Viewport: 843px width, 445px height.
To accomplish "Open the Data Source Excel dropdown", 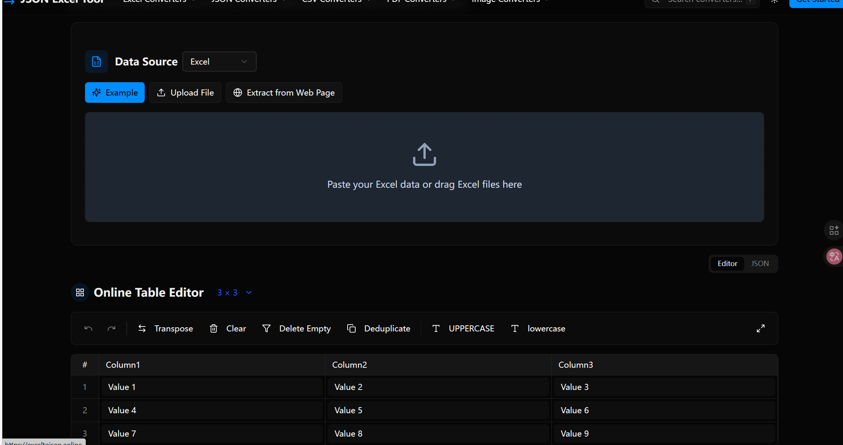I will (219, 62).
